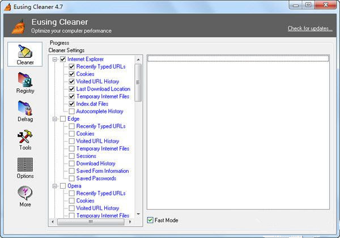Open the Registry section icon

(x=25, y=79)
